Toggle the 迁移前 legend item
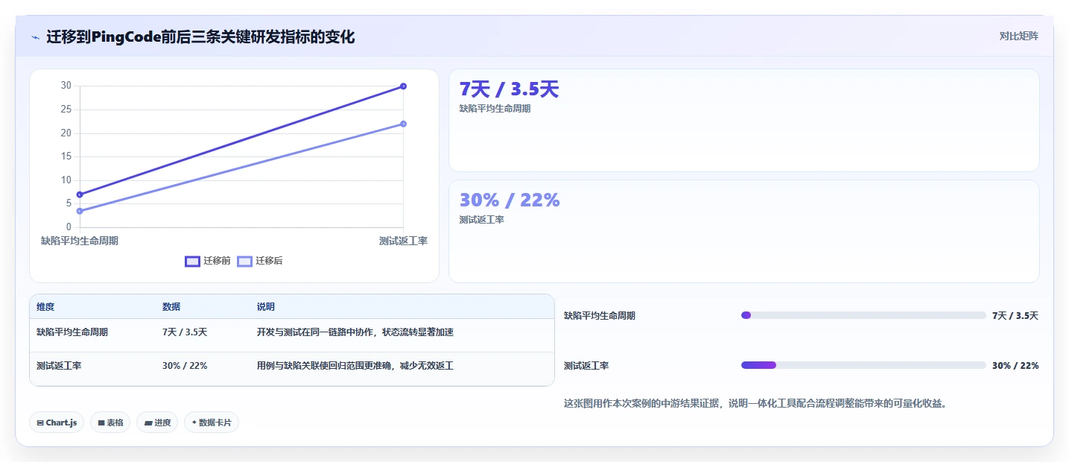This screenshot has height=462, width=1069. pos(208,261)
